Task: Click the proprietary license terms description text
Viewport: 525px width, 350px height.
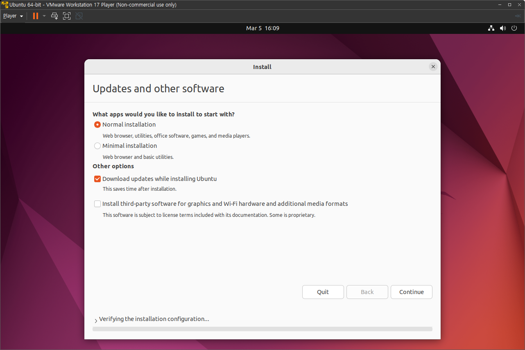Action: point(209,215)
